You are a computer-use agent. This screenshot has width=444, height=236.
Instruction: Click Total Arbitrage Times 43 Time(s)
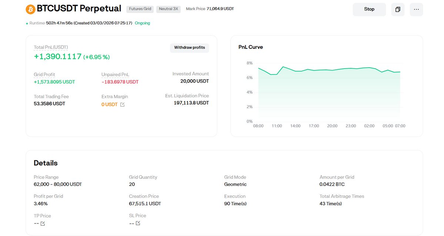331,204
